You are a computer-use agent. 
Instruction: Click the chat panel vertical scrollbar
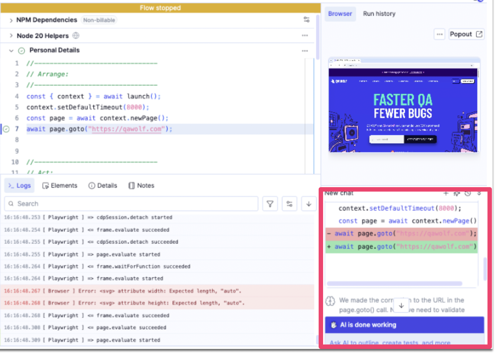pyautogui.click(x=485, y=269)
